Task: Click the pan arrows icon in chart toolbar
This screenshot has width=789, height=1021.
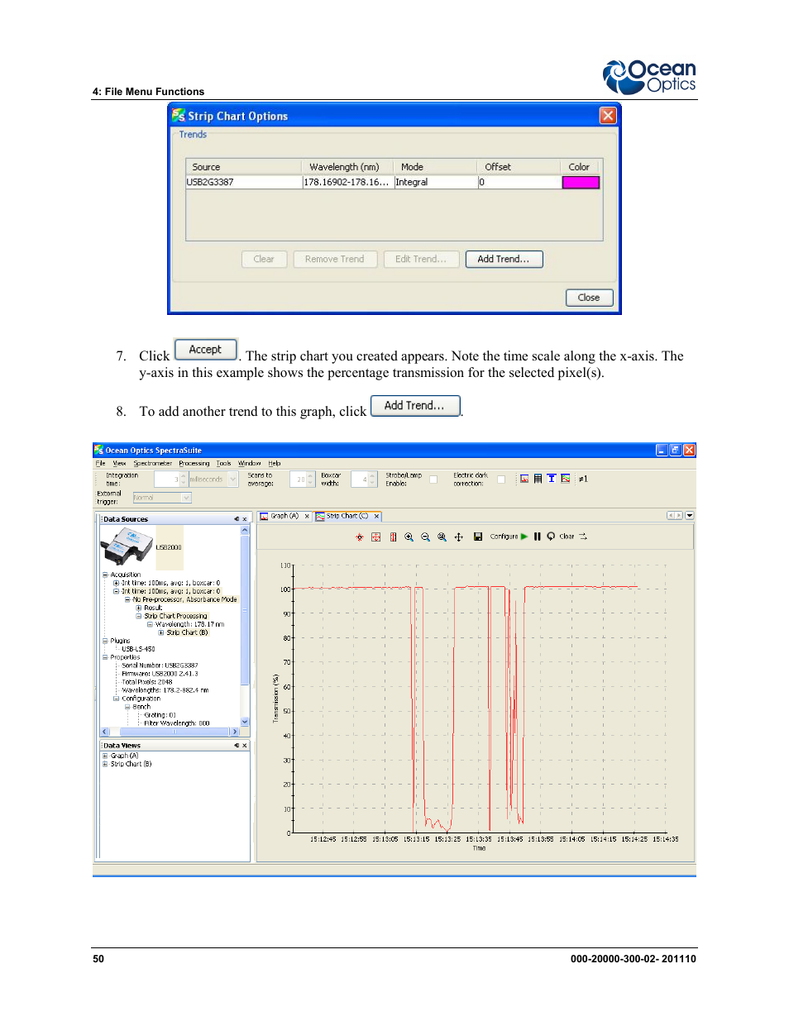Action: tap(458, 537)
